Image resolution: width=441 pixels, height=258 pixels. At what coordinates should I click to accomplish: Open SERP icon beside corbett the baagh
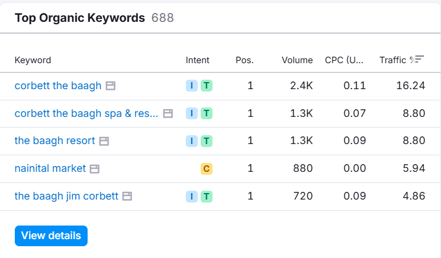(x=110, y=86)
